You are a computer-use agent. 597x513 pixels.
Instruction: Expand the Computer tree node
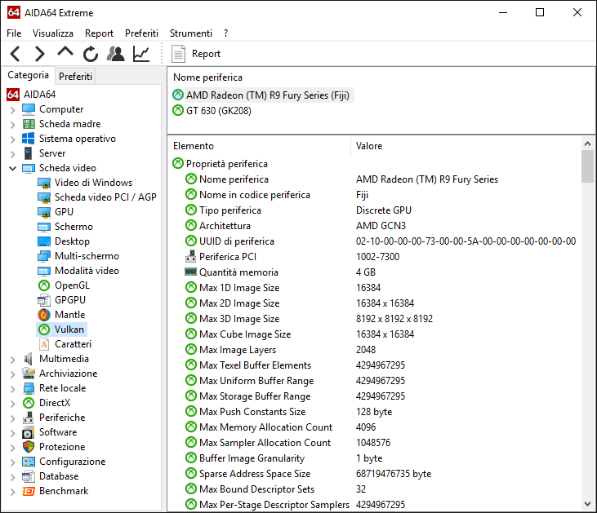[x=12, y=110]
